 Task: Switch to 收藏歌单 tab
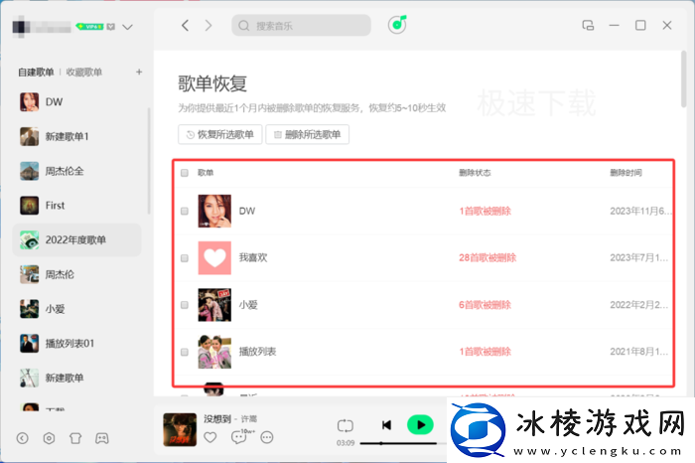(x=84, y=72)
